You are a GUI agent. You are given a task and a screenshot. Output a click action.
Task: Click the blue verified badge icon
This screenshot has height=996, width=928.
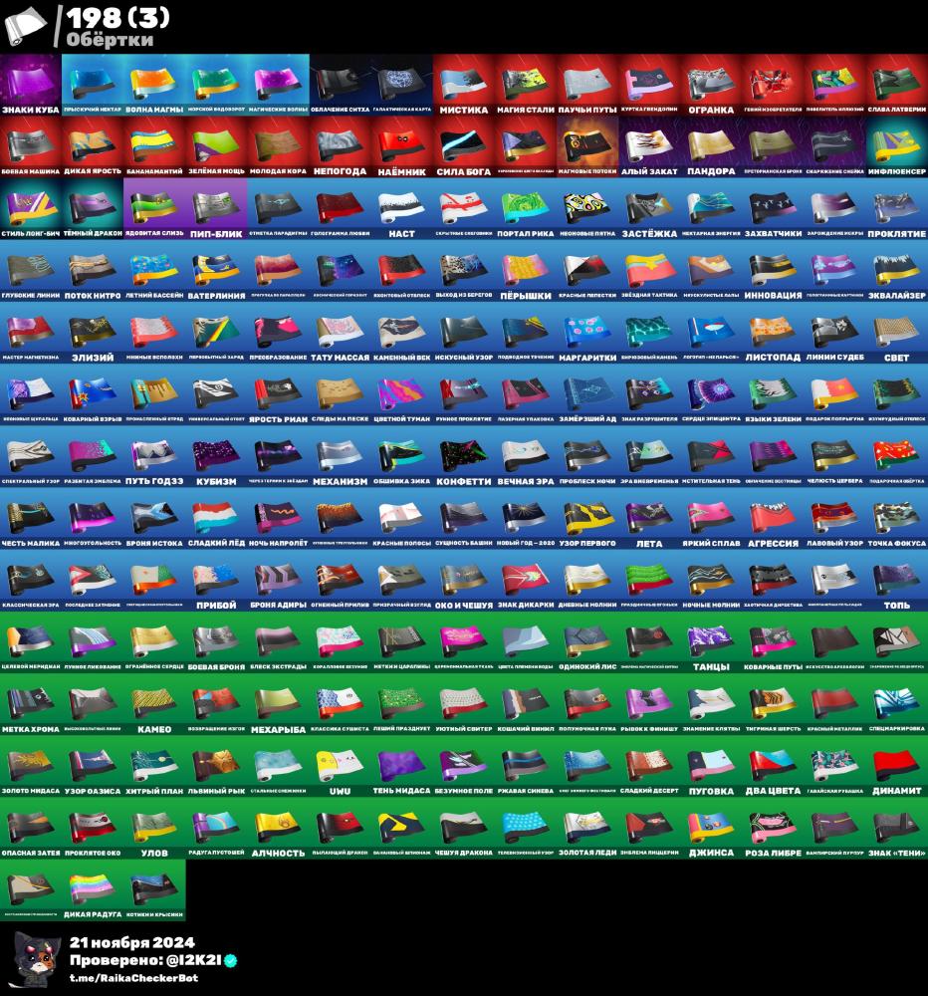click(231, 959)
